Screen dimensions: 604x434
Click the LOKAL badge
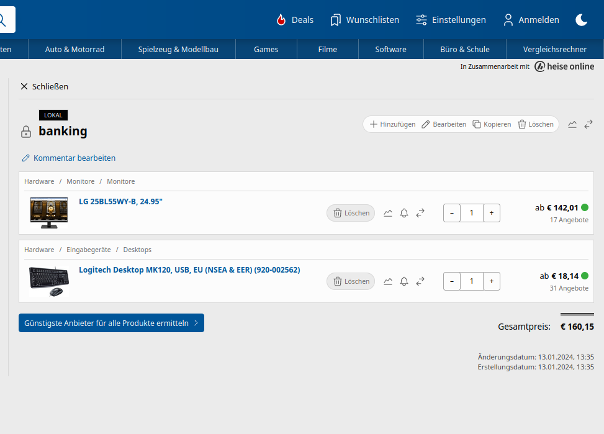click(x=53, y=115)
